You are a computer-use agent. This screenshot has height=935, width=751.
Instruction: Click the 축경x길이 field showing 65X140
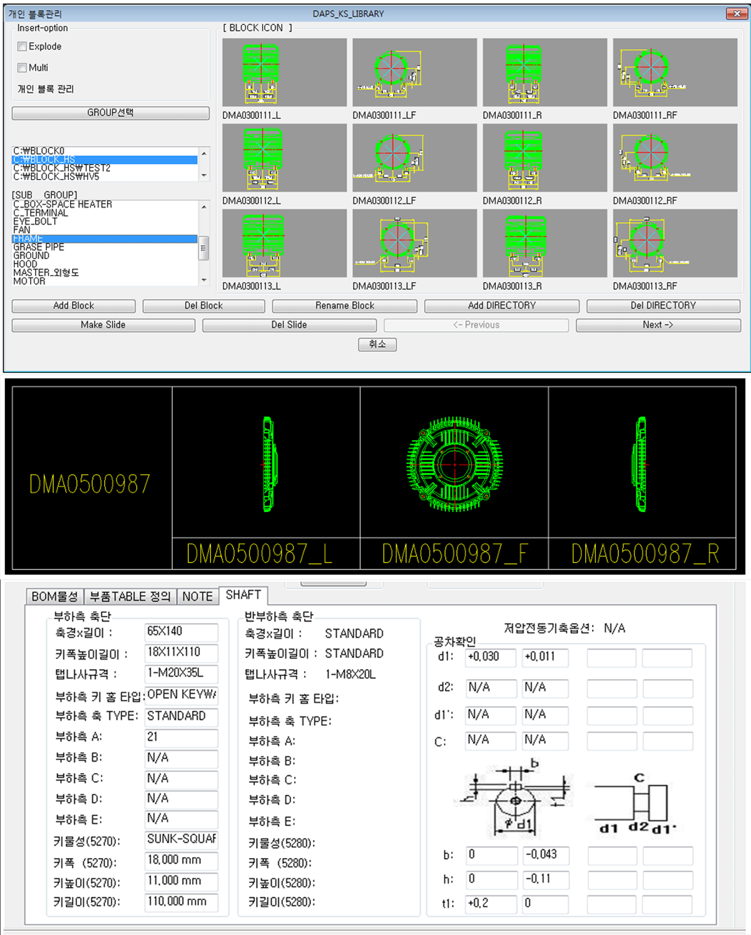[x=181, y=631]
